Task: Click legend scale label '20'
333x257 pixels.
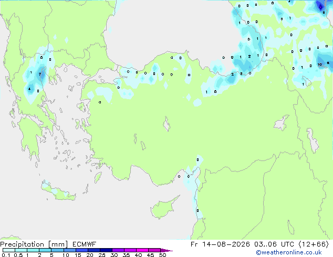Action: point(90,255)
